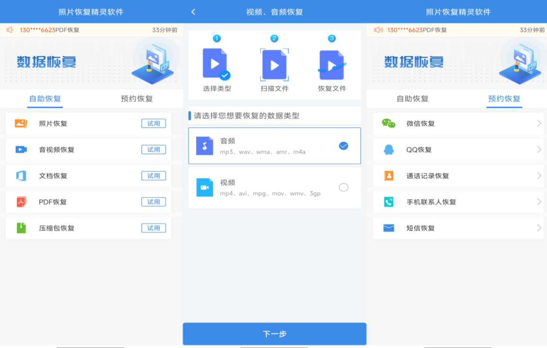Tap the document recovery icon

(x=21, y=176)
